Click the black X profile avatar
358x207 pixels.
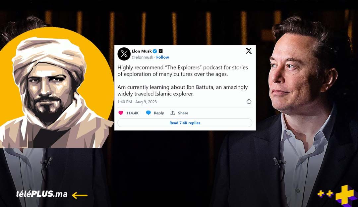pyautogui.click(x=124, y=54)
